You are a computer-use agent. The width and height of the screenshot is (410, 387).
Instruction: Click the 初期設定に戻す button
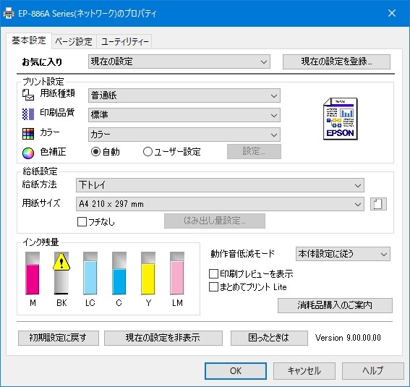(x=59, y=338)
